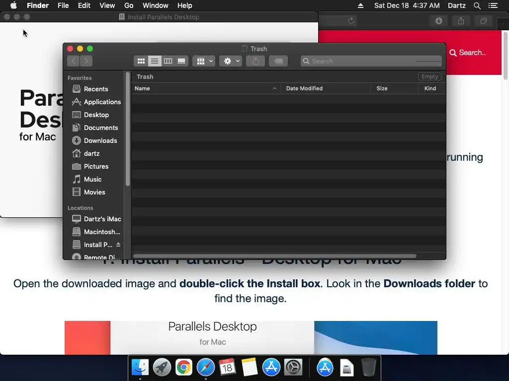Open Launchpad from the Dock
The image size is (509, 381).
[162, 368]
